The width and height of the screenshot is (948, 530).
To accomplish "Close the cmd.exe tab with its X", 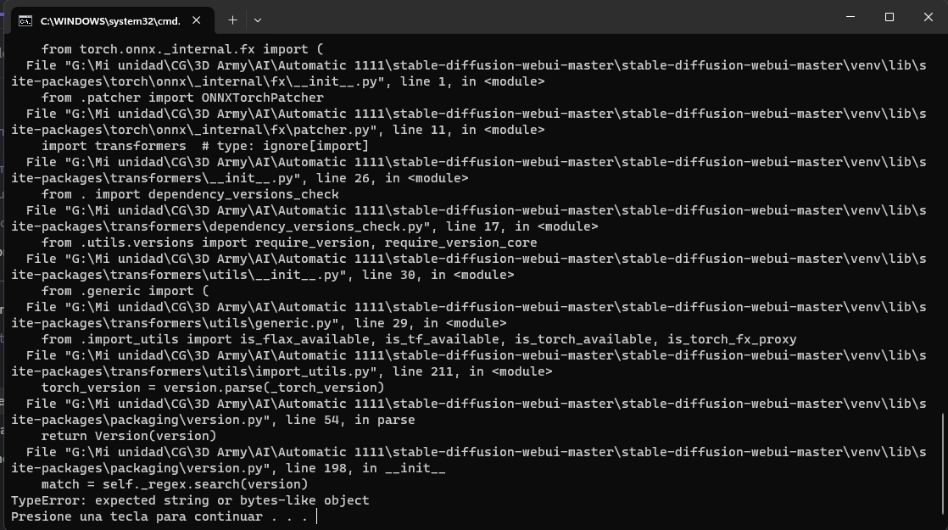I will click(x=198, y=20).
